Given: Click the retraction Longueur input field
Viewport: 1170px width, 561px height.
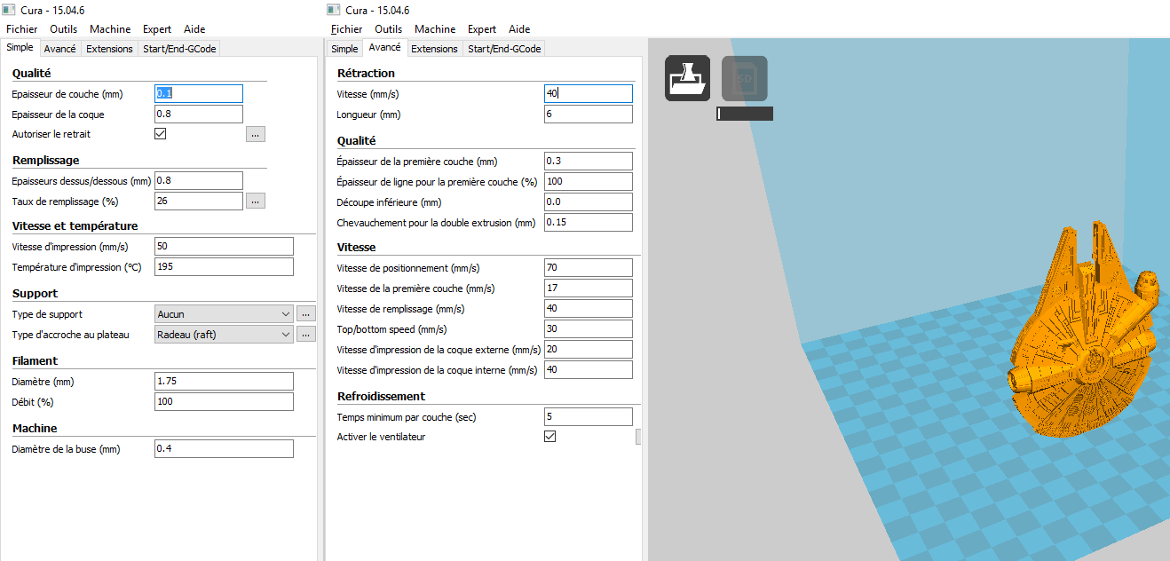Looking at the screenshot, I should (x=588, y=114).
